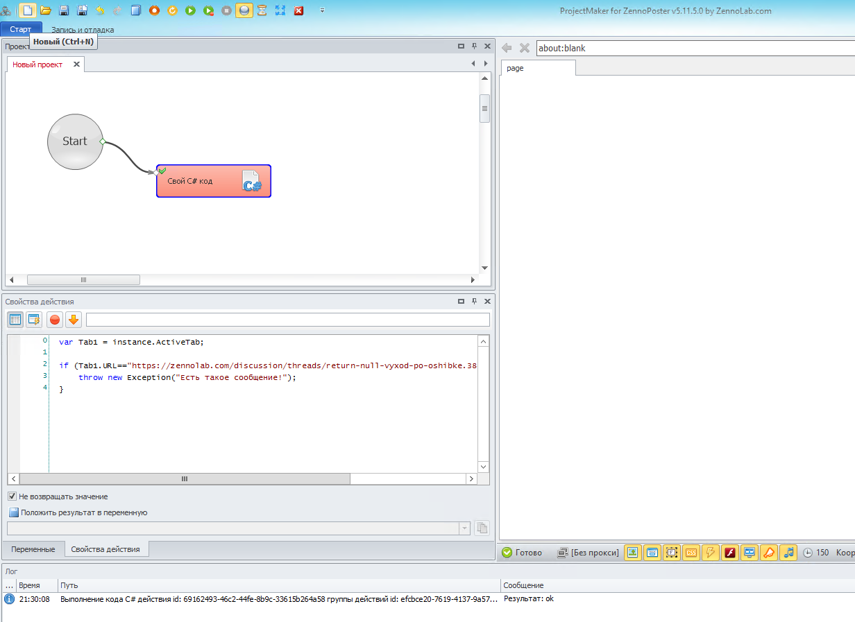Select the Start node on the canvas
855x622 pixels.
[x=75, y=141]
